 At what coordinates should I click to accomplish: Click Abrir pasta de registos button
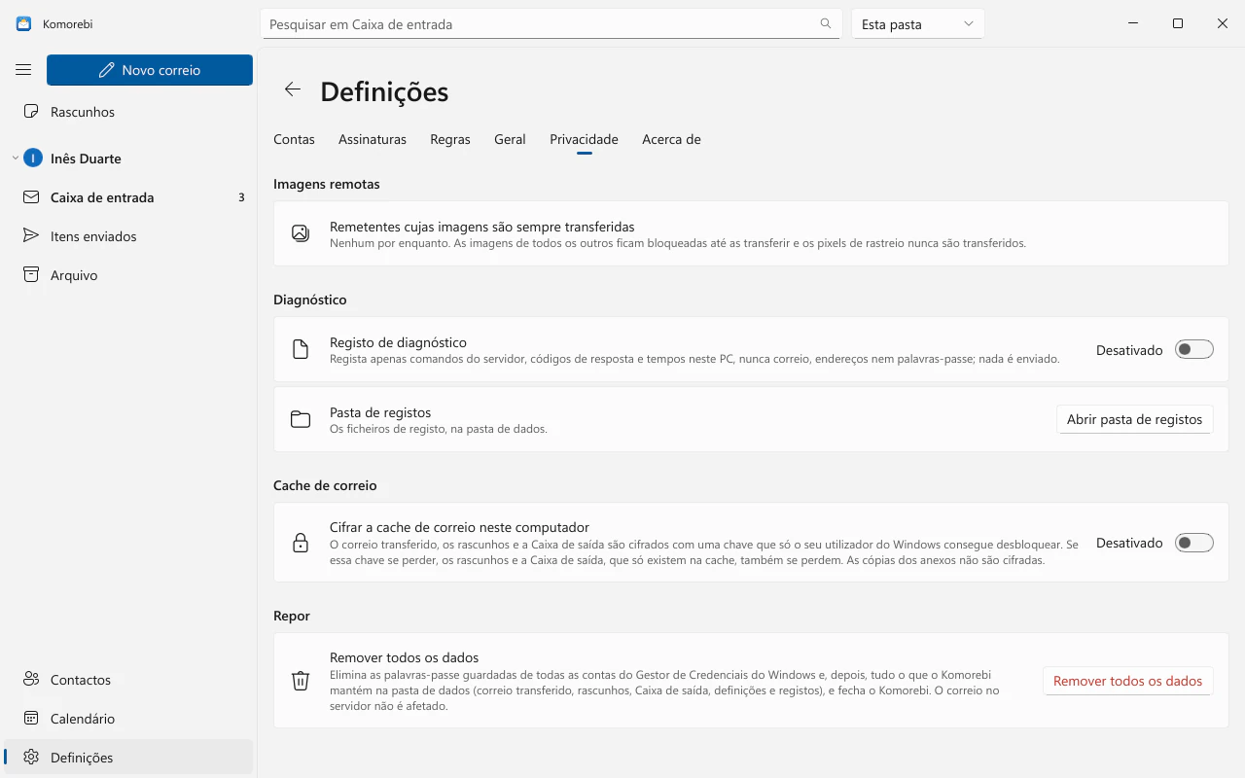pos(1134,419)
